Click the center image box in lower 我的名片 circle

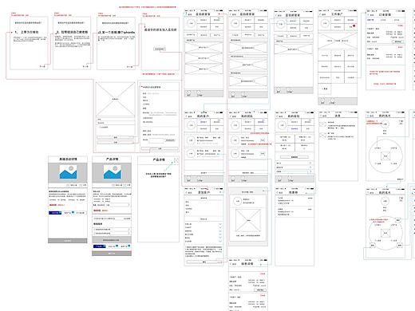point(385,233)
